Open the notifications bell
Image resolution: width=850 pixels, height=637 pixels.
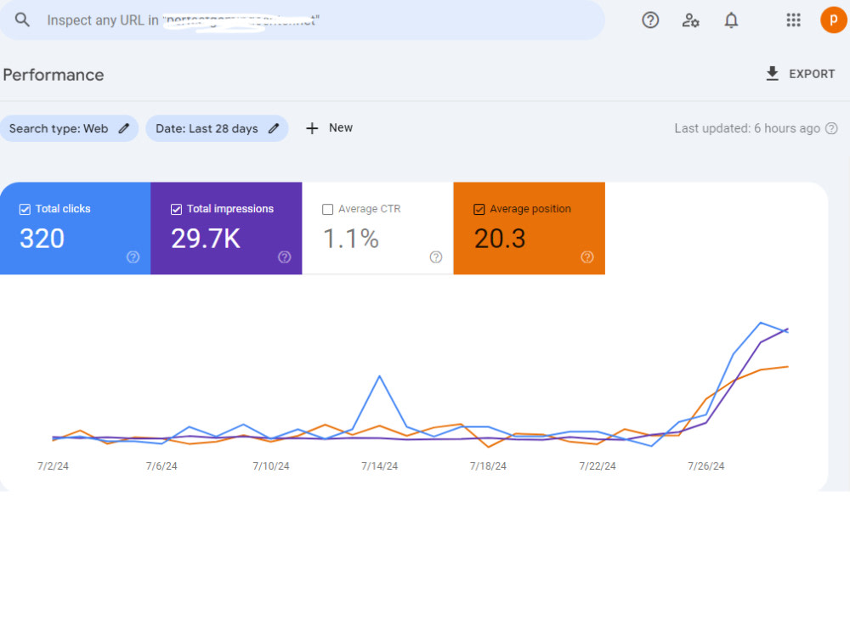[x=731, y=20]
